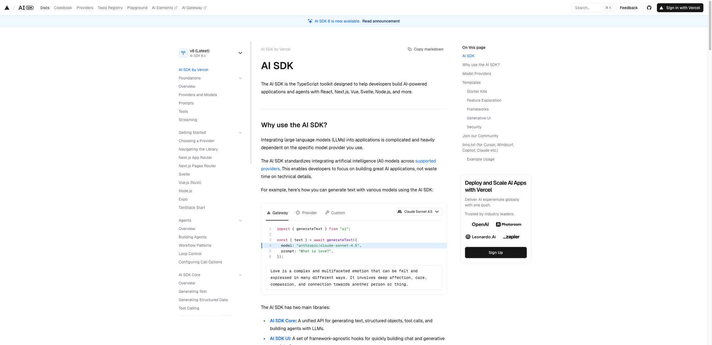
Task: Click Sign in with Vercel button
Action: click(x=680, y=8)
